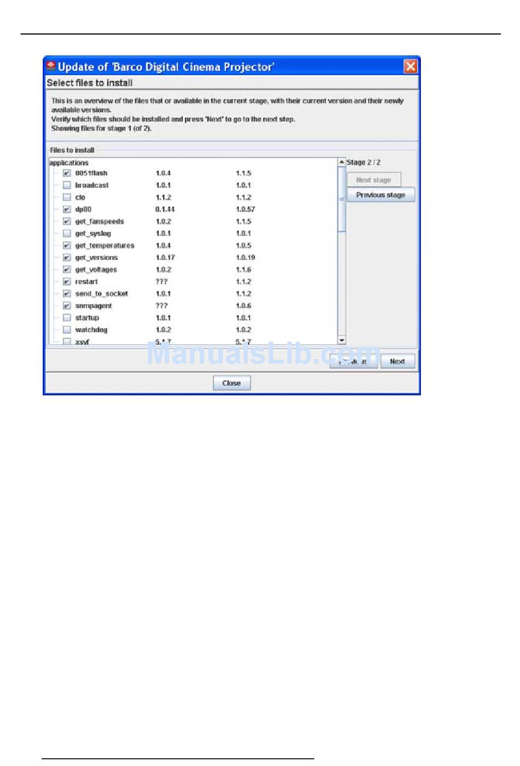Click the Barco app icon in title bar
The width and height of the screenshot is (520, 766).
(x=51, y=66)
